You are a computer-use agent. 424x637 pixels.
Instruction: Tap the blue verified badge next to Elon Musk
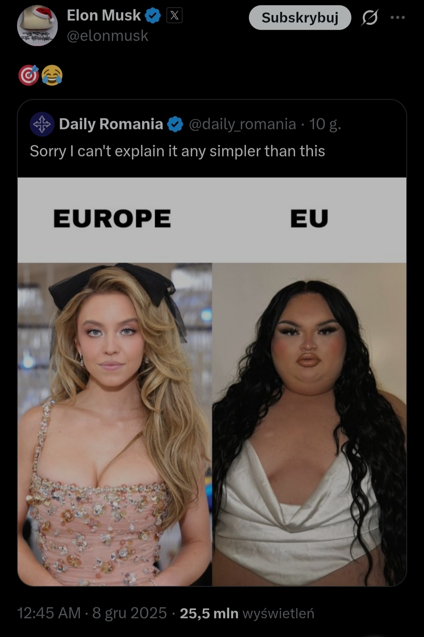[153, 16]
